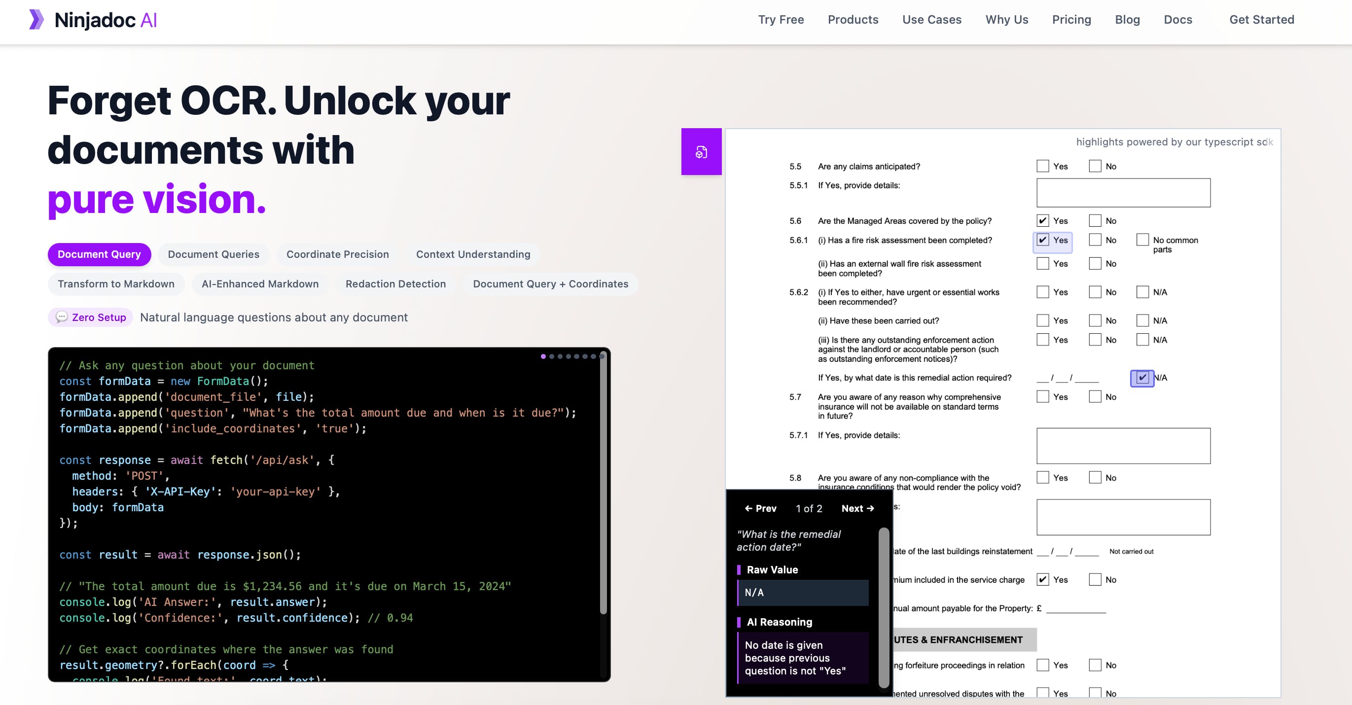Toggle the highlighted N/A remedial date checkbox
1352x705 pixels.
point(1142,378)
